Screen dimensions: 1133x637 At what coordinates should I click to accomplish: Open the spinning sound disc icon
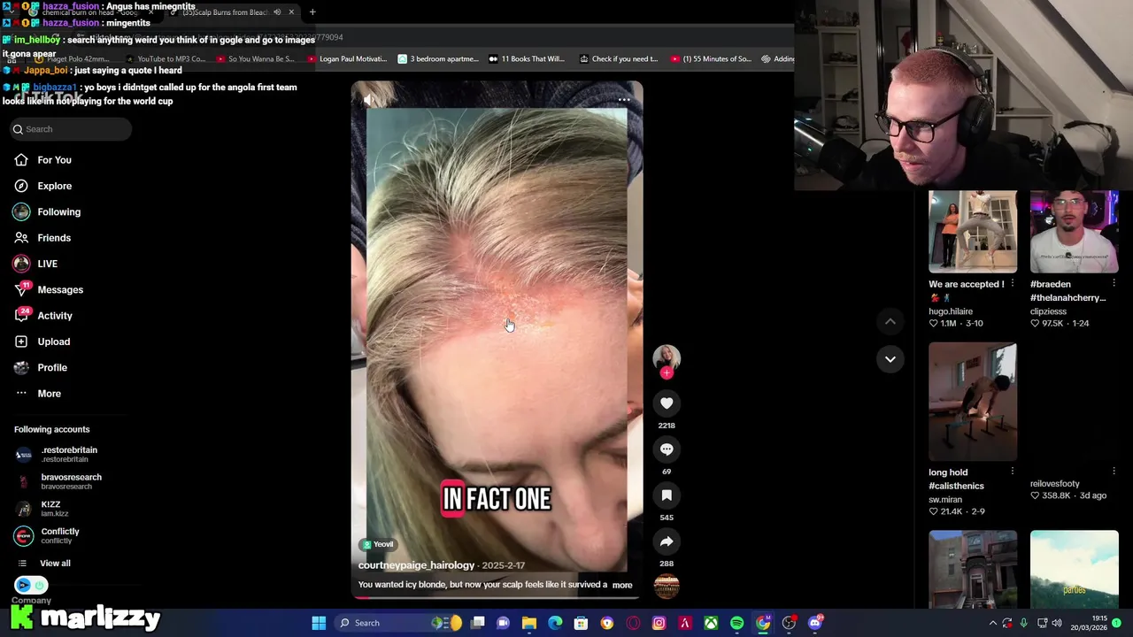(667, 585)
